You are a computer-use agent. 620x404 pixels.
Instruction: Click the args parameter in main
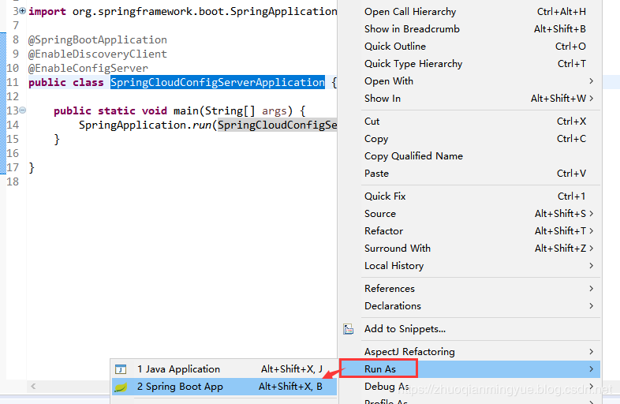pos(274,111)
